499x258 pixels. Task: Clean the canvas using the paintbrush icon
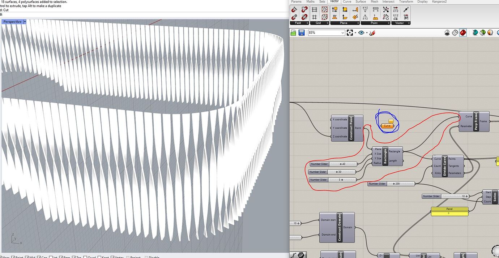coord(372,33)
